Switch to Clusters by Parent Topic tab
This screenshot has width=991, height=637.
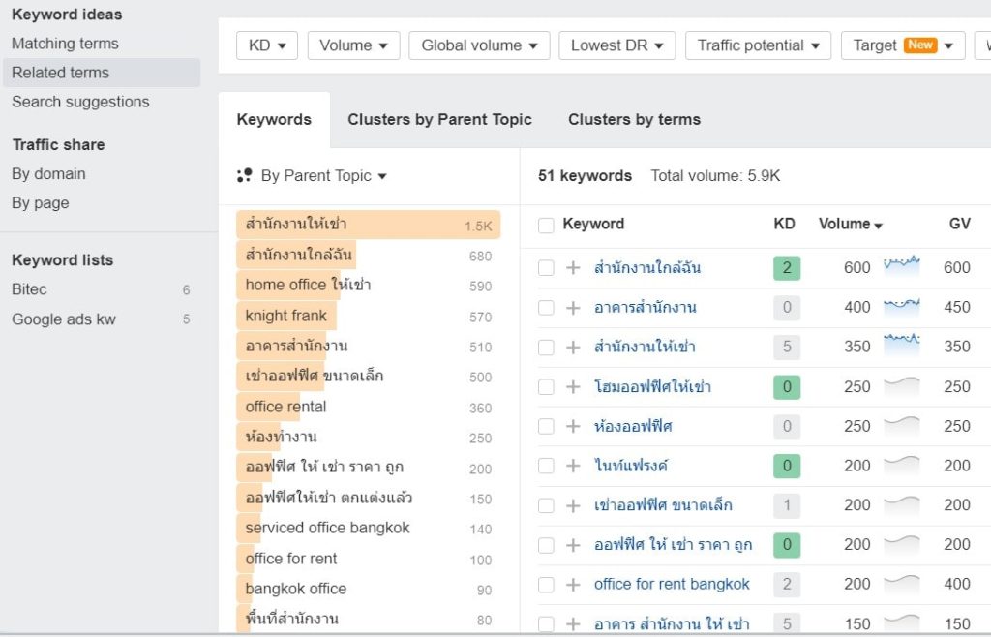440,119
